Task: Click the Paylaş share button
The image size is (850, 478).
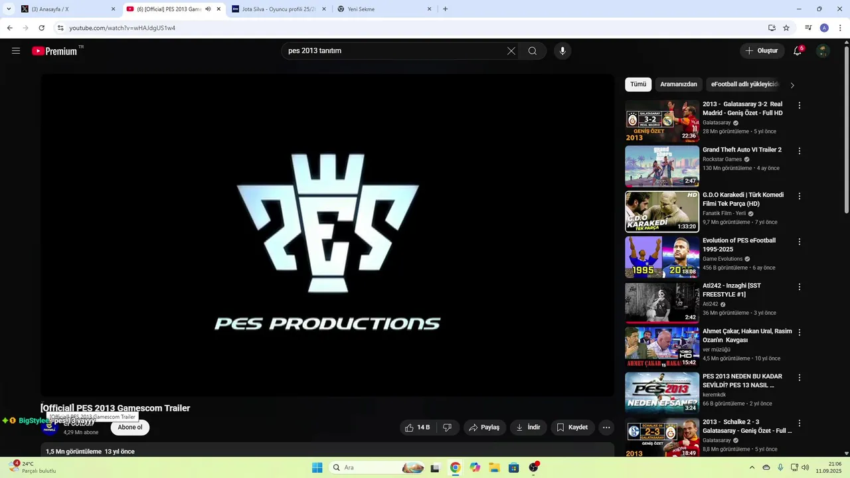Action: tap(485, 428)
